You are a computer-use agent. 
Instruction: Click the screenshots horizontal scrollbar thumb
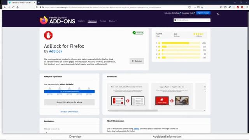[x=133, y=110]
